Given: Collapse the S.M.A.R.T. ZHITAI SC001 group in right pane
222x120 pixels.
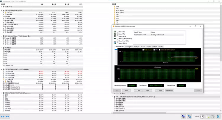Looking at the screenshot, I should [x=112, y=97].
